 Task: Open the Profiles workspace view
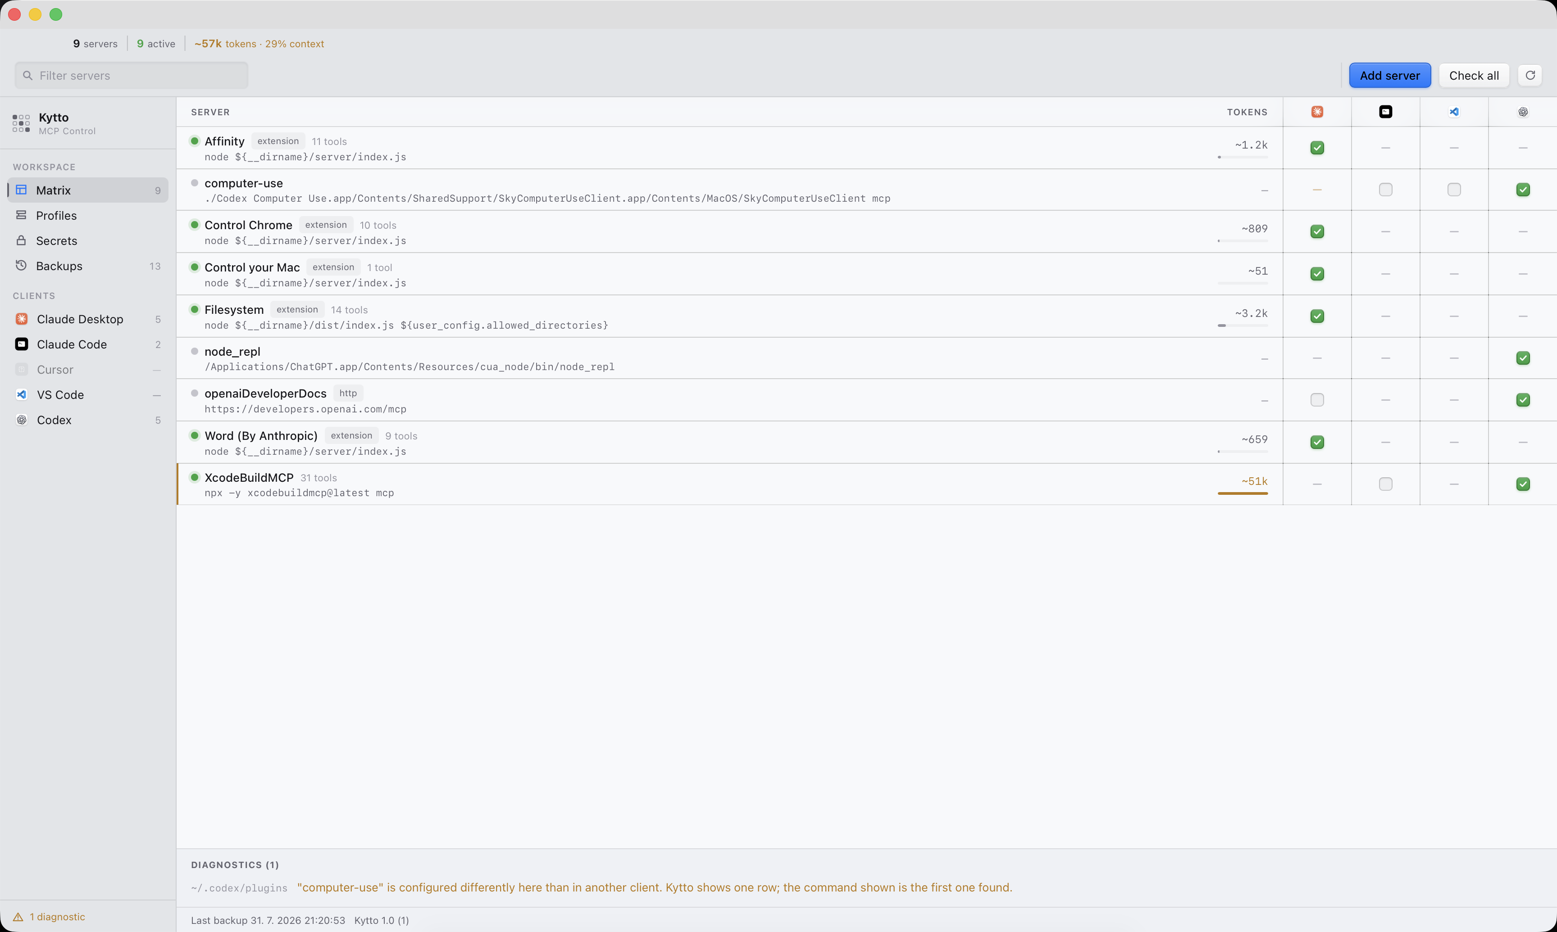pos(88,215)
